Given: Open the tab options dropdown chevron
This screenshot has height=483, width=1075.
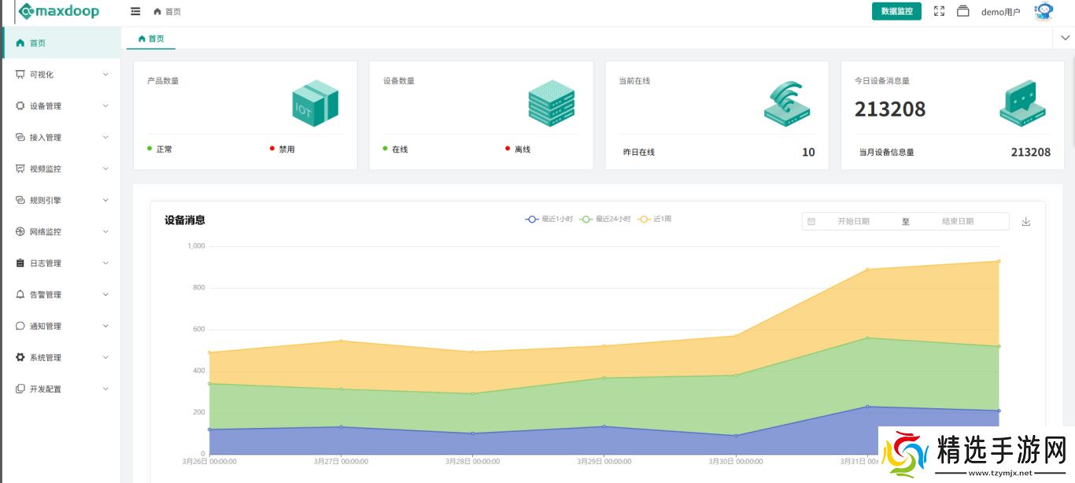Looking at the screenshot, I should [1065, 38].
